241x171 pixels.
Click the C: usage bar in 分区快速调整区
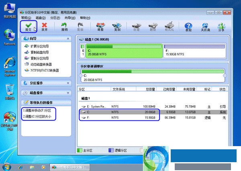pyautogui.click(x=153, y=71)
